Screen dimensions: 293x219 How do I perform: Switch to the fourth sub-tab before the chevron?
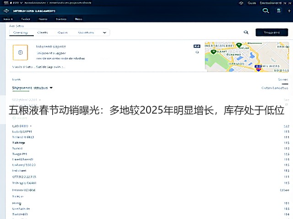coord(86,32)
